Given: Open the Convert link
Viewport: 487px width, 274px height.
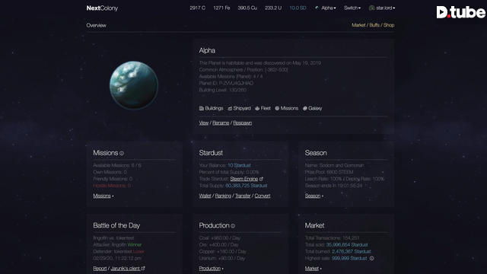Looking at the screenshot, I should 263,196.
